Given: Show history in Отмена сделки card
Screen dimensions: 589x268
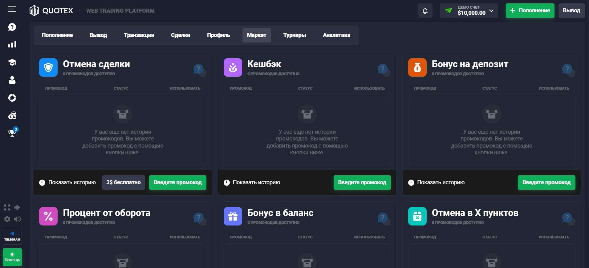Looking at the screenshot, I should pos(67,182).
